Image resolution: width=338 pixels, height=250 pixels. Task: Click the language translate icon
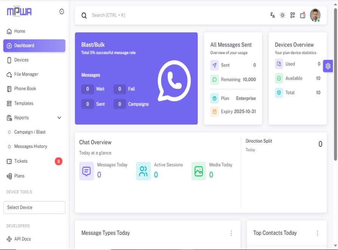[273, 15]
